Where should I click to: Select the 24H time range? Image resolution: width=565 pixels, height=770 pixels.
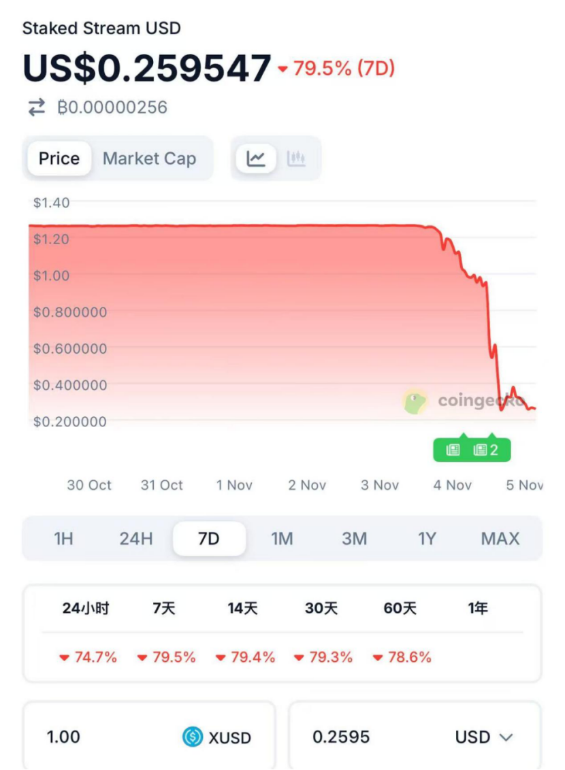136,539
